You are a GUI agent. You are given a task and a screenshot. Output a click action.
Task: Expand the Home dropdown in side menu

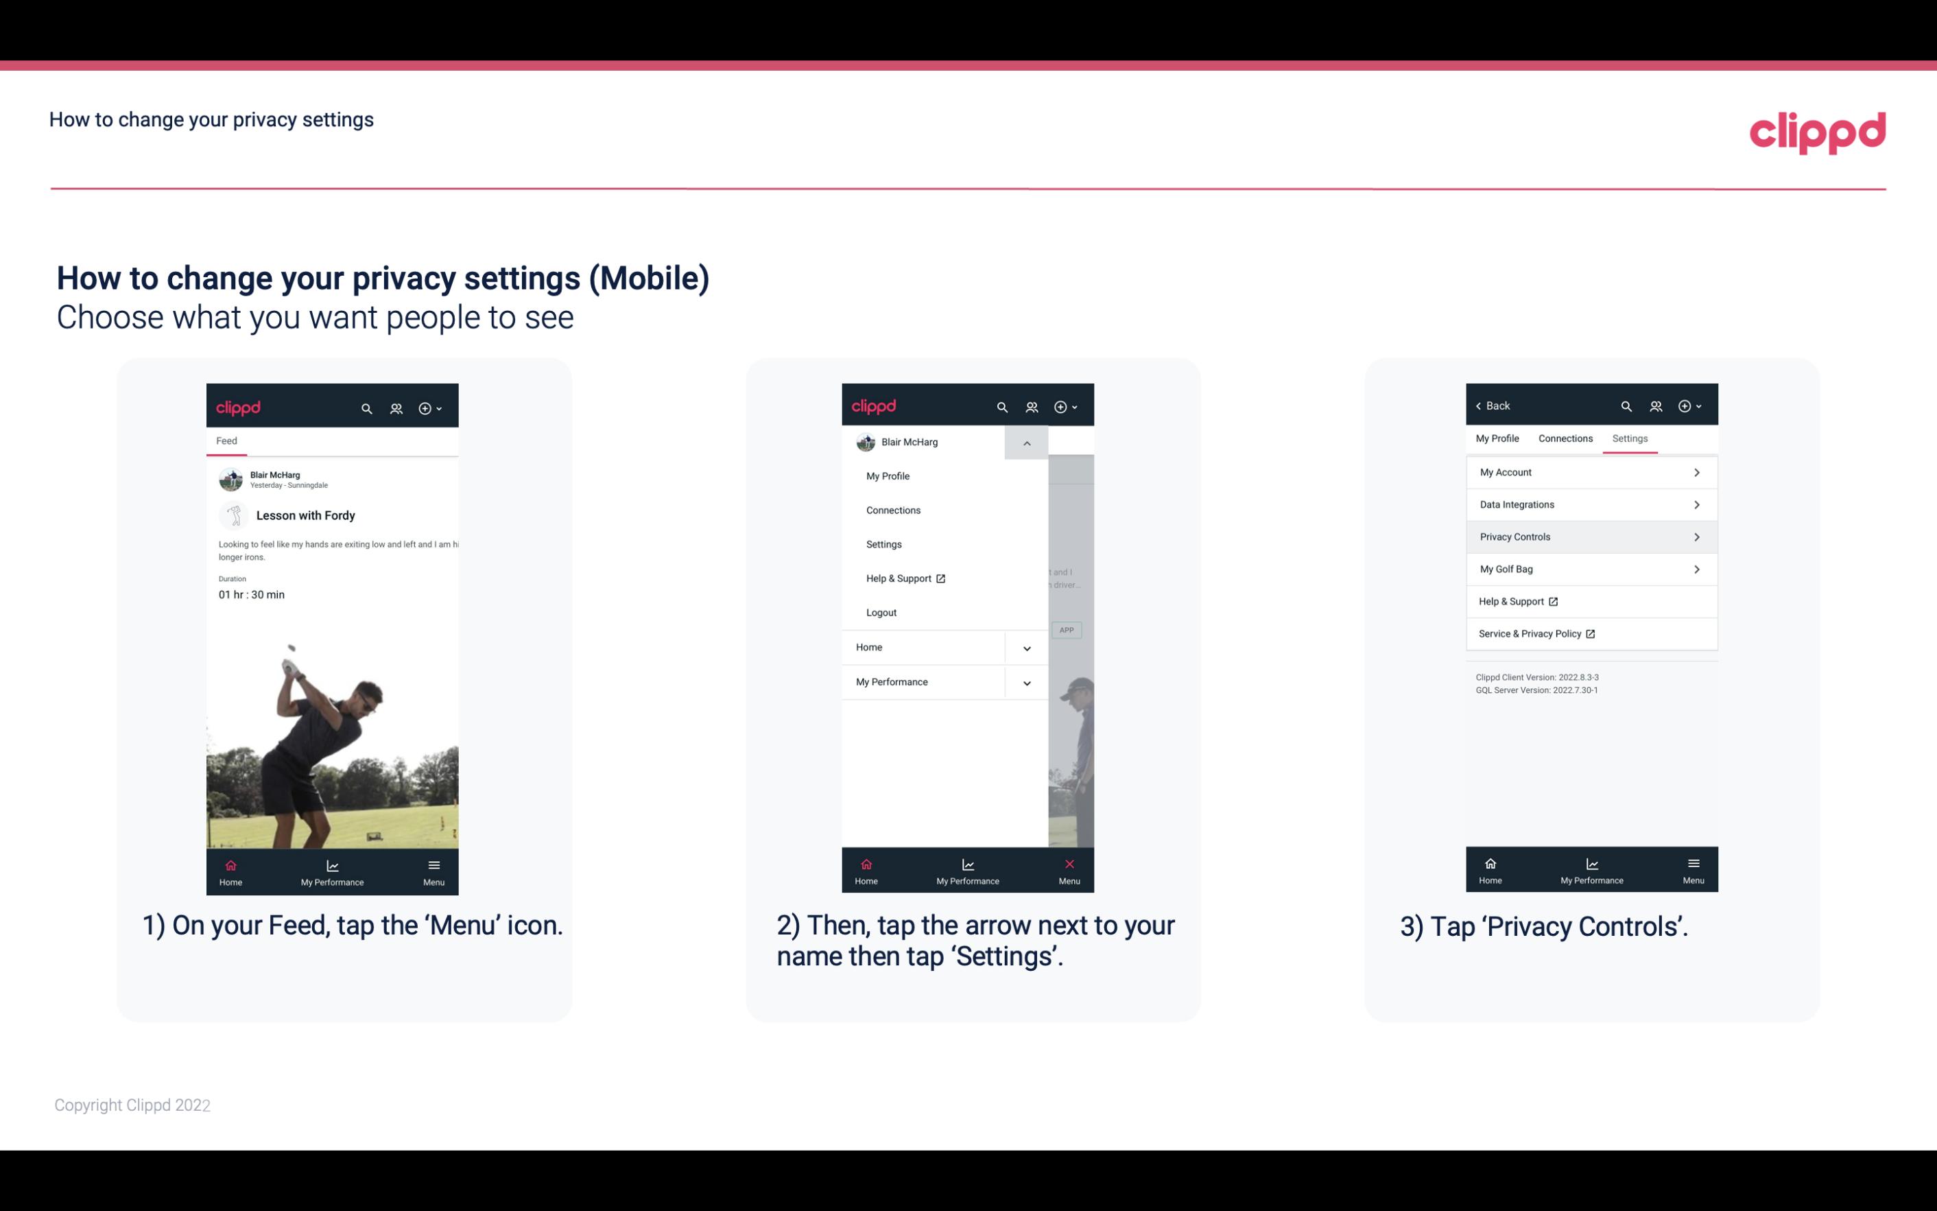1027,646
